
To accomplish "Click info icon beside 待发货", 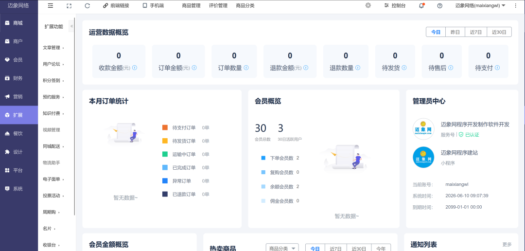I will (404, 68).
